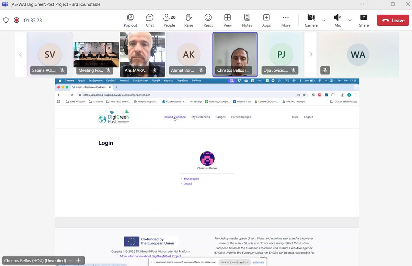The image size is (412, 266).
Task: Click Earned badges in shared site nav
Action: click(241, 117)
